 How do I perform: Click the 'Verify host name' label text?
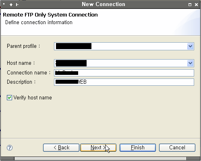click(33, 97)
